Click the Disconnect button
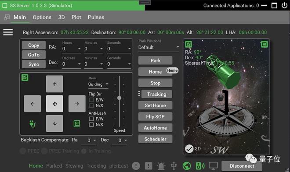Screen dimensions: 290x172 coord(242,166)
